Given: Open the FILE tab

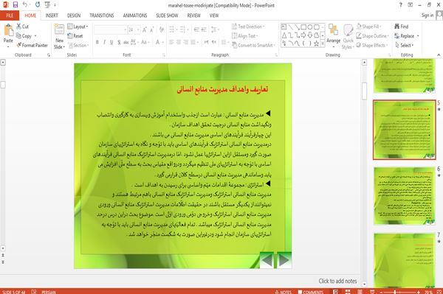Looking at the screenshot, I should pos(10,15).
